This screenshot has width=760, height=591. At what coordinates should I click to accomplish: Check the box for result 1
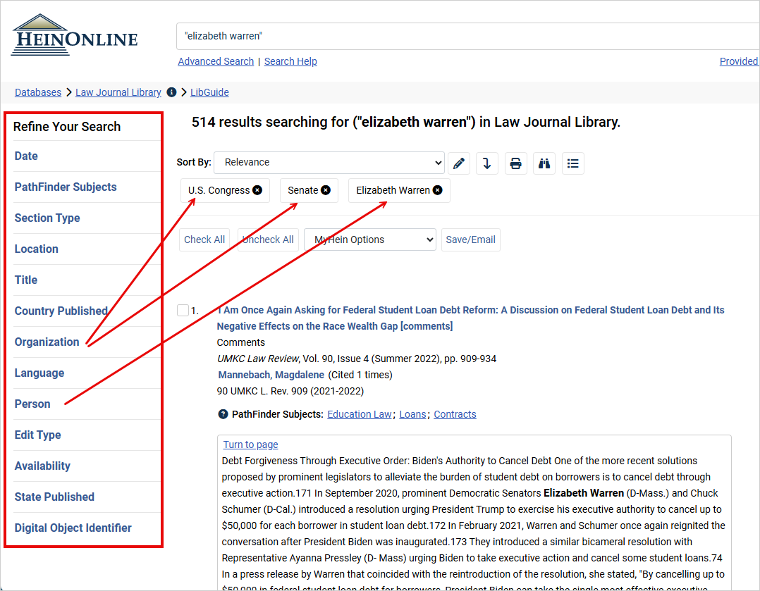(x=183, y=310)
